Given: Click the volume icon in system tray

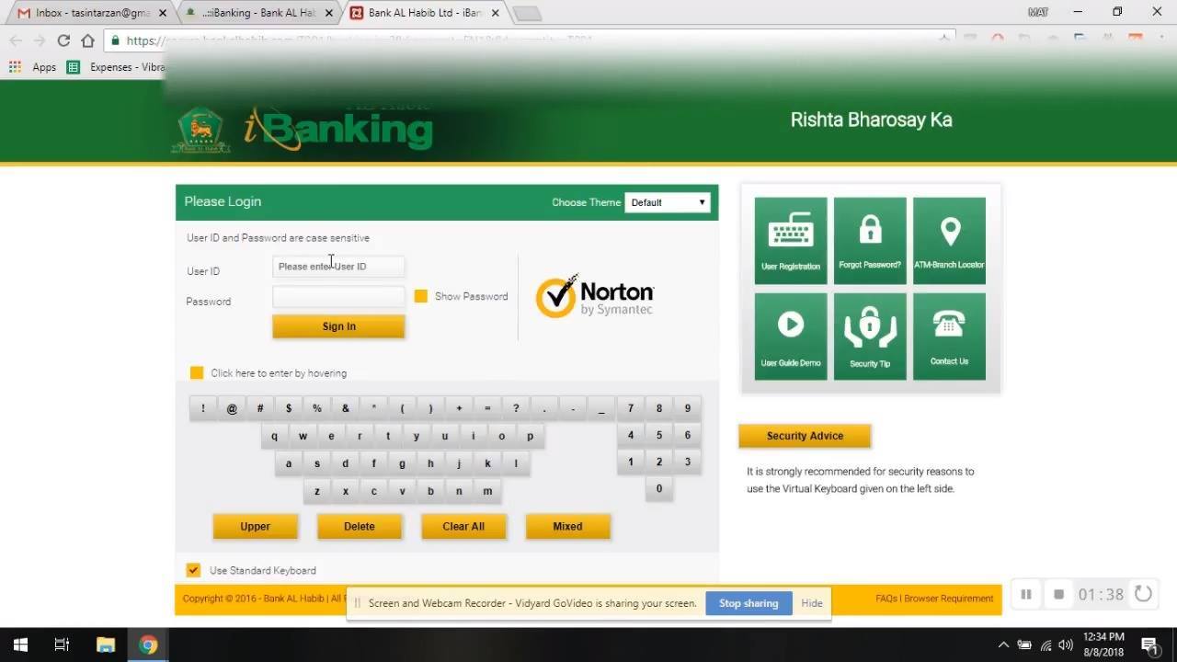Looking at the screenshot, I should (1066, 645).
